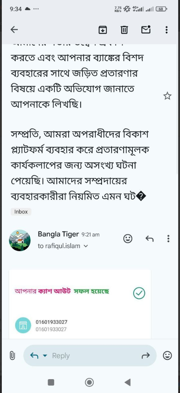This screenshot has width=180, height=393.
Task: Open recent apps with square button
Action: click(51, 382)
